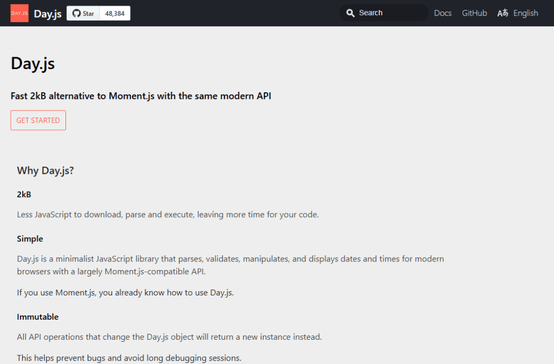554x364 pixels.
Task: Click the "Fast 2kB alternative" tagline
Action: tap(141, 96)
